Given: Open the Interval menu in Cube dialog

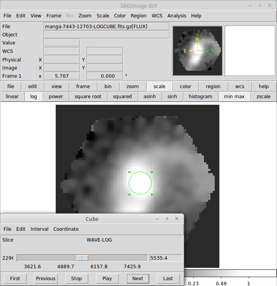Looking at the screenshot, I should 39,229.
